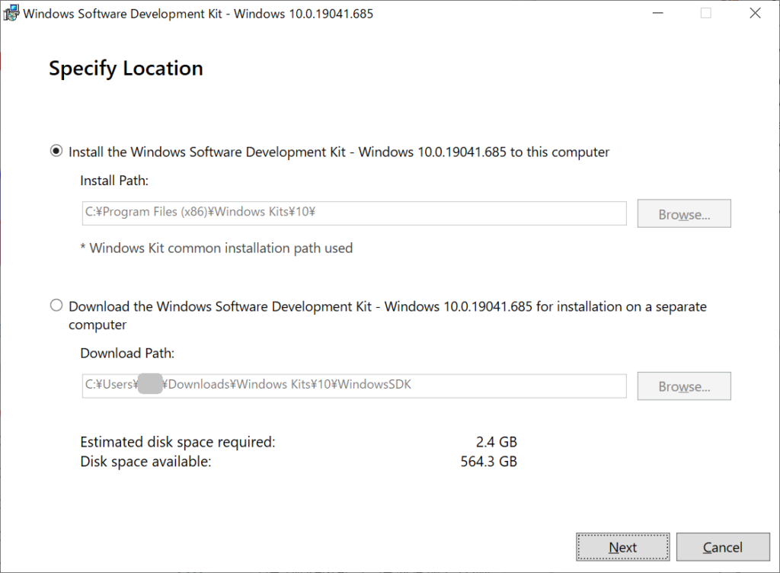
Task: Click the 564.3 GB available space value
Action: [x=489, y=461]
